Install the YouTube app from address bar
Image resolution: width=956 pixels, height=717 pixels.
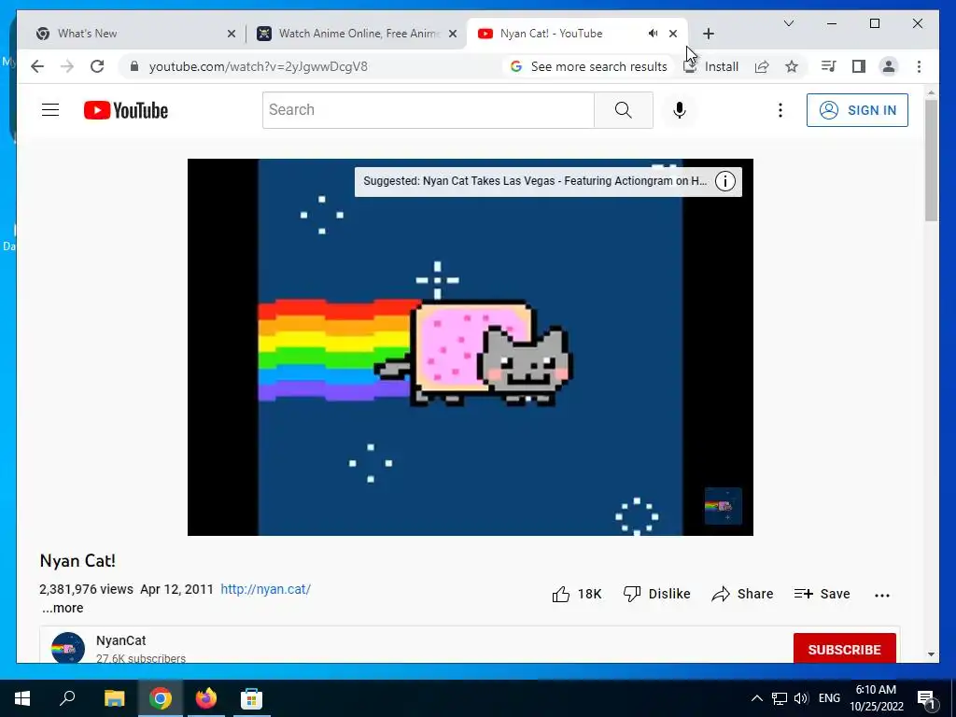pyautogui.click(x=710, y=66)
